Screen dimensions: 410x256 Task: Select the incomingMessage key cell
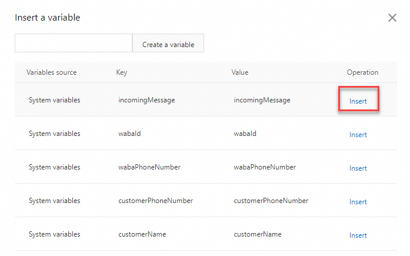(x=146, y=100)
